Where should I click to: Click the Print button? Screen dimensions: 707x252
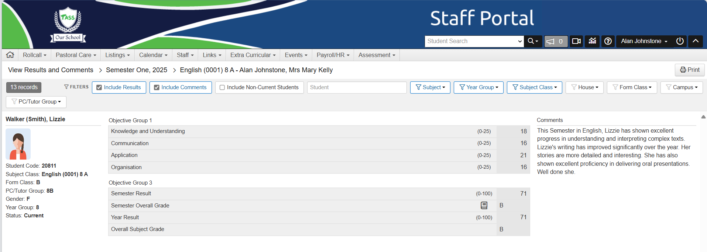pyautogui.click(x=690, y=70)
